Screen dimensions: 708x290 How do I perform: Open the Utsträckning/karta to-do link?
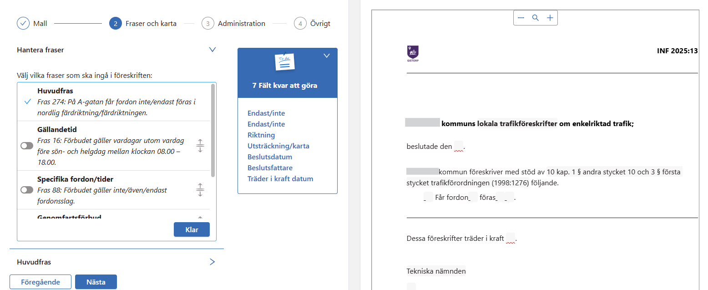[278, 146]
